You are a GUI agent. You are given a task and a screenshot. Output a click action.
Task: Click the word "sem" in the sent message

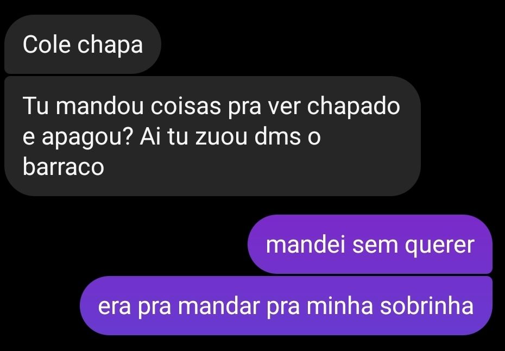click(x=375, y=246)
